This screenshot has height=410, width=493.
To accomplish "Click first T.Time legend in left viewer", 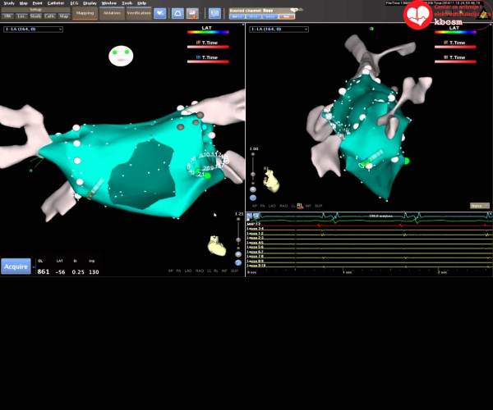I will (x=208, y=44).
